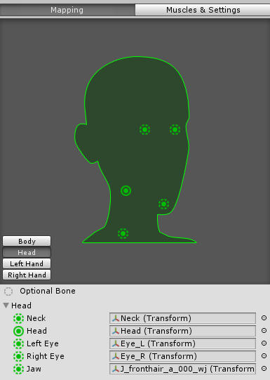
Task: Show the Left Hand mapping view
Action: coord(27,263)
